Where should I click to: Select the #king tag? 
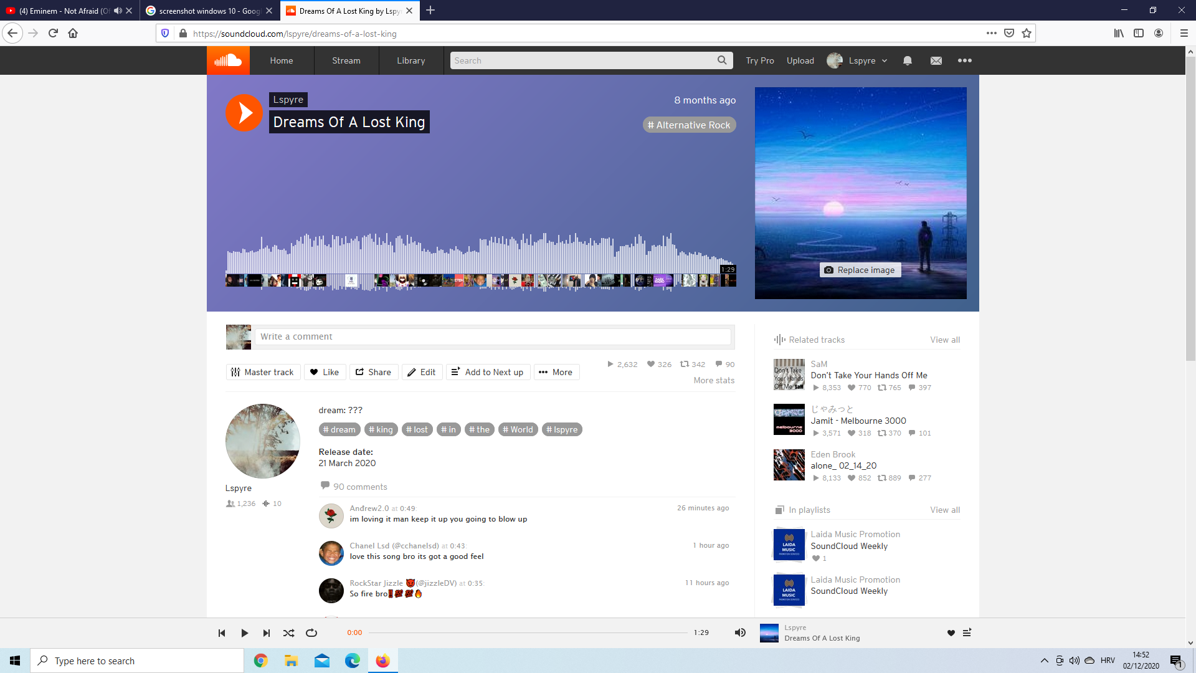(x=381, y=429)
